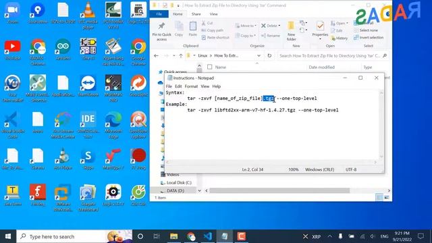
Task: Click the Explorer folder search field
Action: pos(333,55)
